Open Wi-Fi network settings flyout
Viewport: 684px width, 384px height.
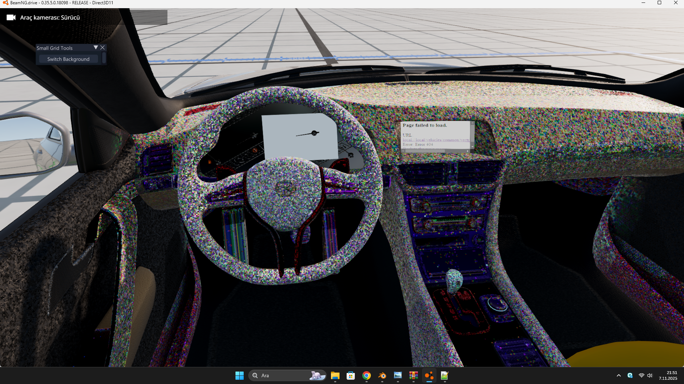[641, 375]
